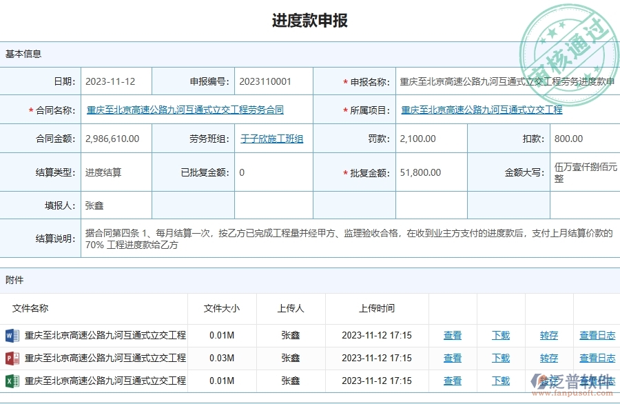Open 查看日志 for the first attachment
This screenshot has height=404, width=620.
coord(597,335)
